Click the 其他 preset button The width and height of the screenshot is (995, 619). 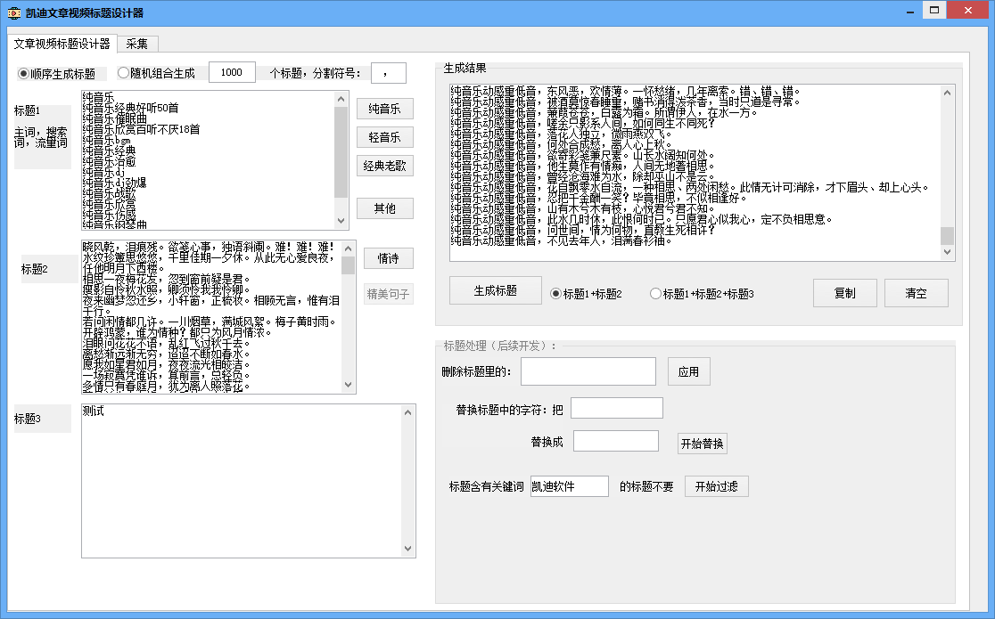(x=384, y=208)
